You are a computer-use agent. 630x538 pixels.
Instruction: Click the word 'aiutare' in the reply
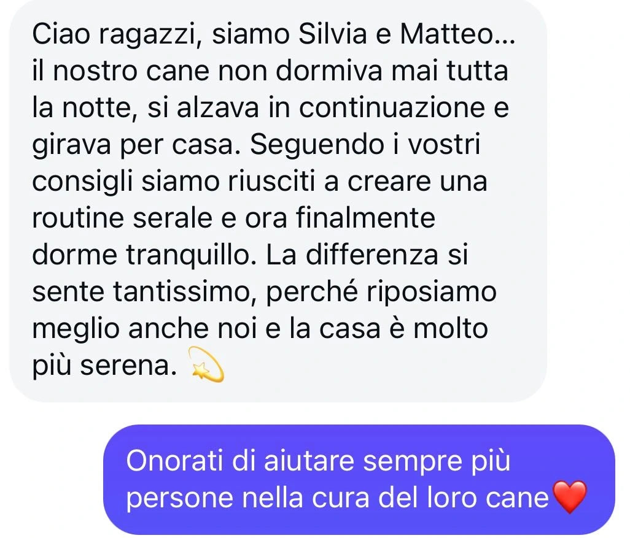(309, 461)
